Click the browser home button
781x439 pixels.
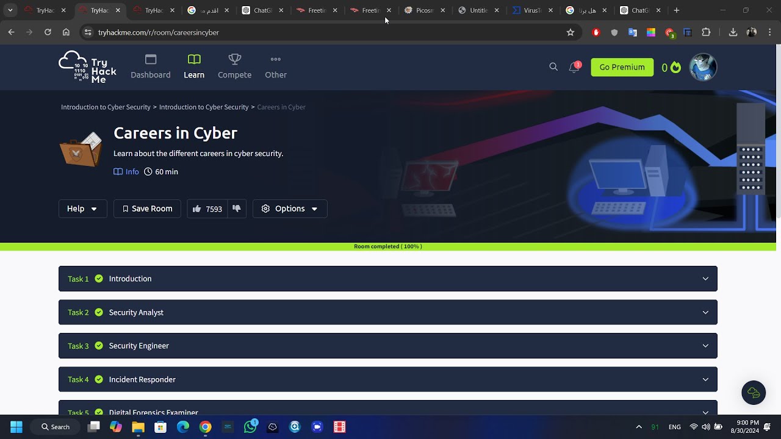[66, 32]
